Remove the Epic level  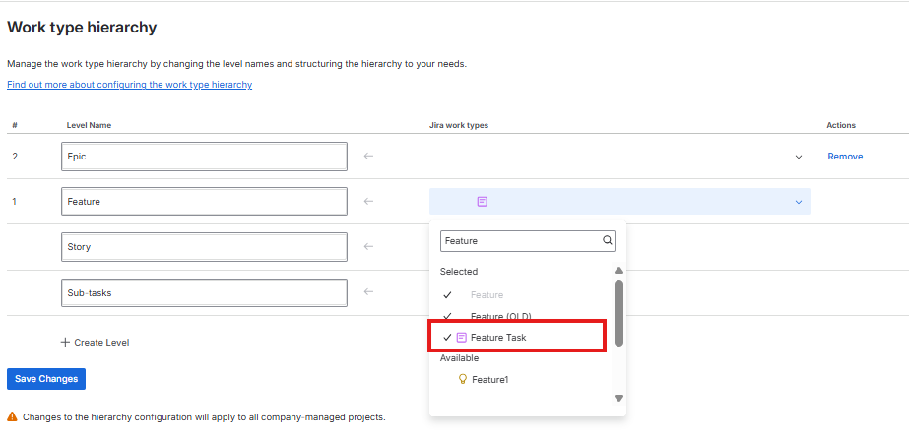click(x=845, y=157)
